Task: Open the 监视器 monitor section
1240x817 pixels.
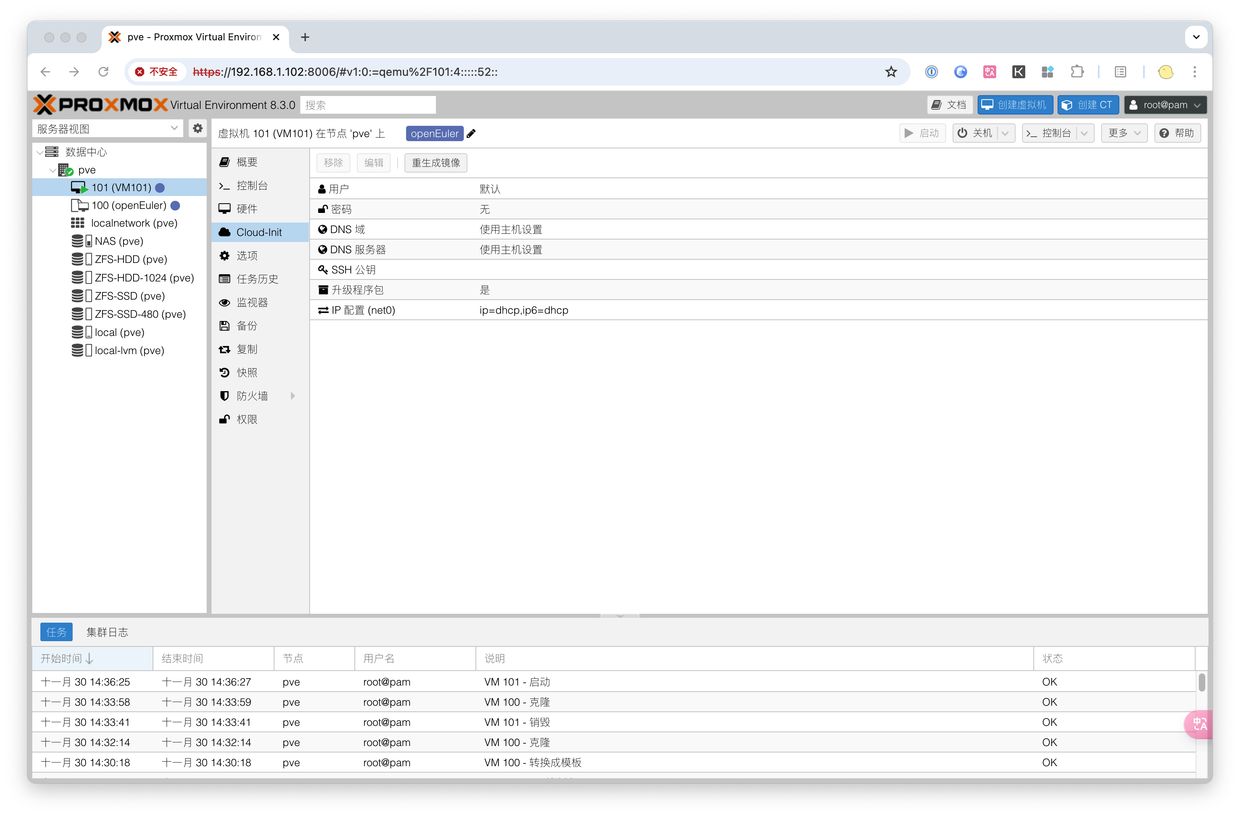Action: click(260, 303)
